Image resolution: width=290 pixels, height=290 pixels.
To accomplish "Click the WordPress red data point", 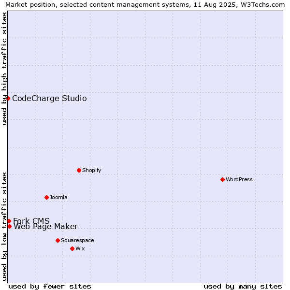I will (222, 179).
